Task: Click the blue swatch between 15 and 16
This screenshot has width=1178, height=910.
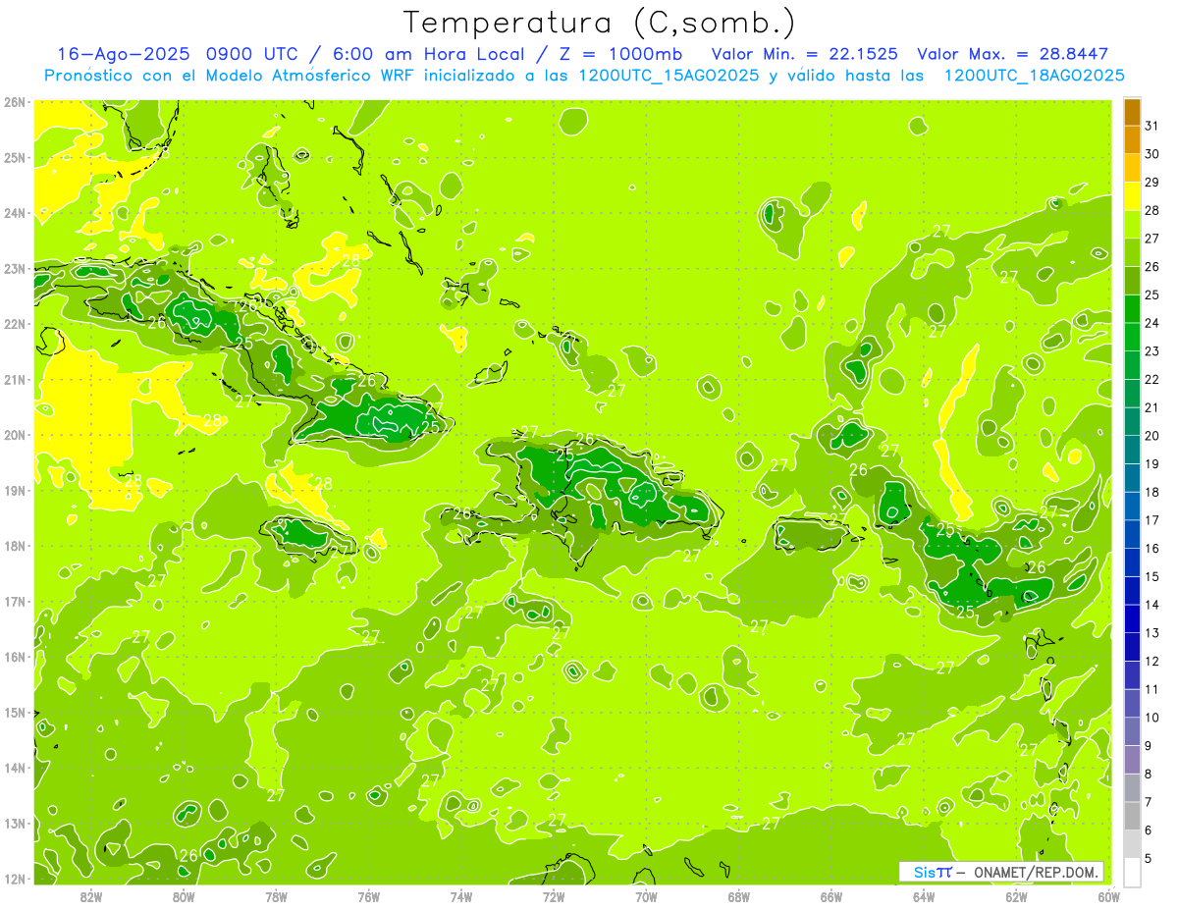Action: pyautogui.click(x=1133, y=562)
